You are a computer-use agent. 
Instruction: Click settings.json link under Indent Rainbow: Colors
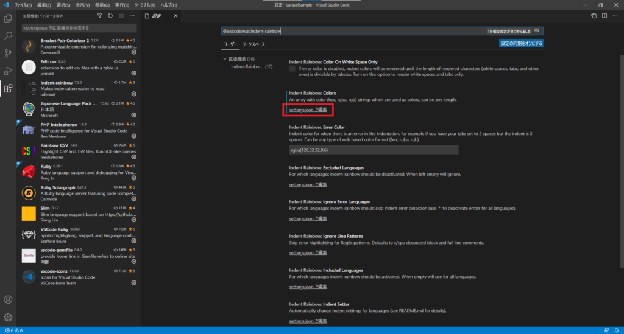pos(308,110)
